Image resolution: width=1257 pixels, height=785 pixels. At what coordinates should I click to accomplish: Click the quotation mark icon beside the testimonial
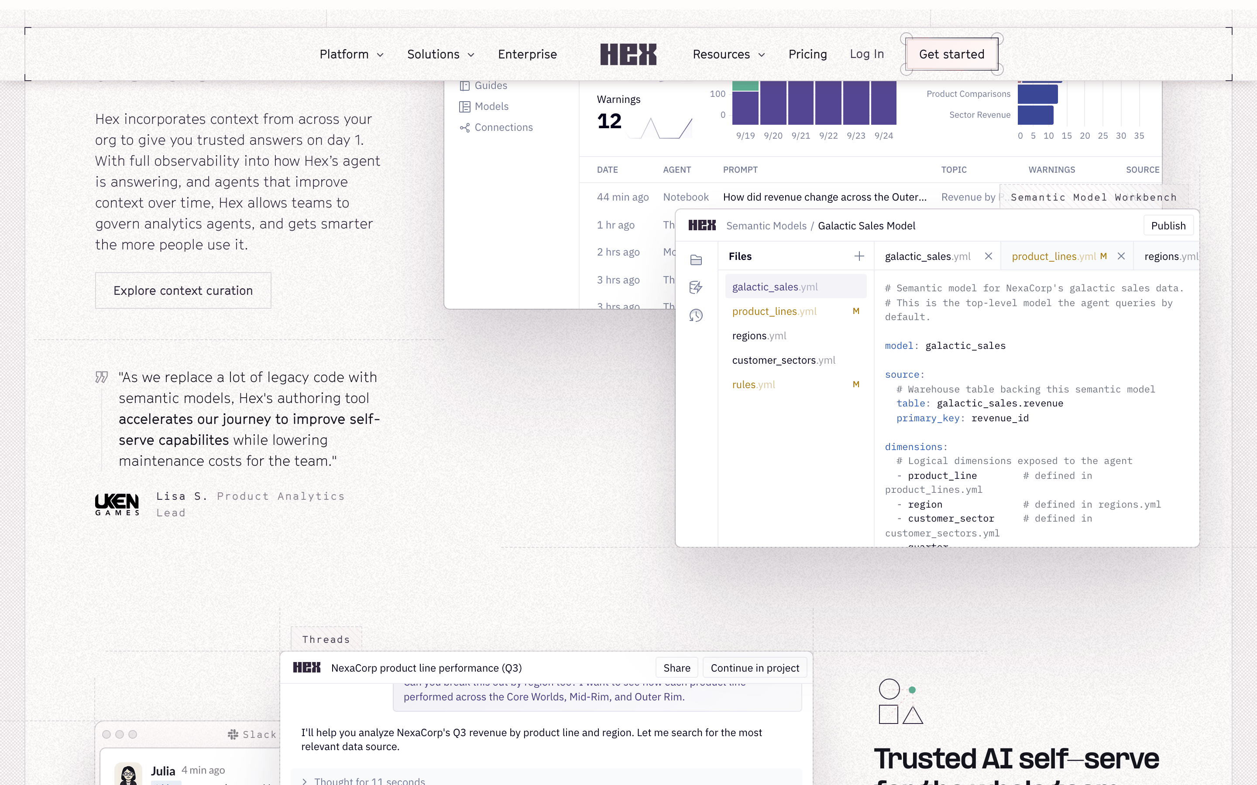[102, 377]
